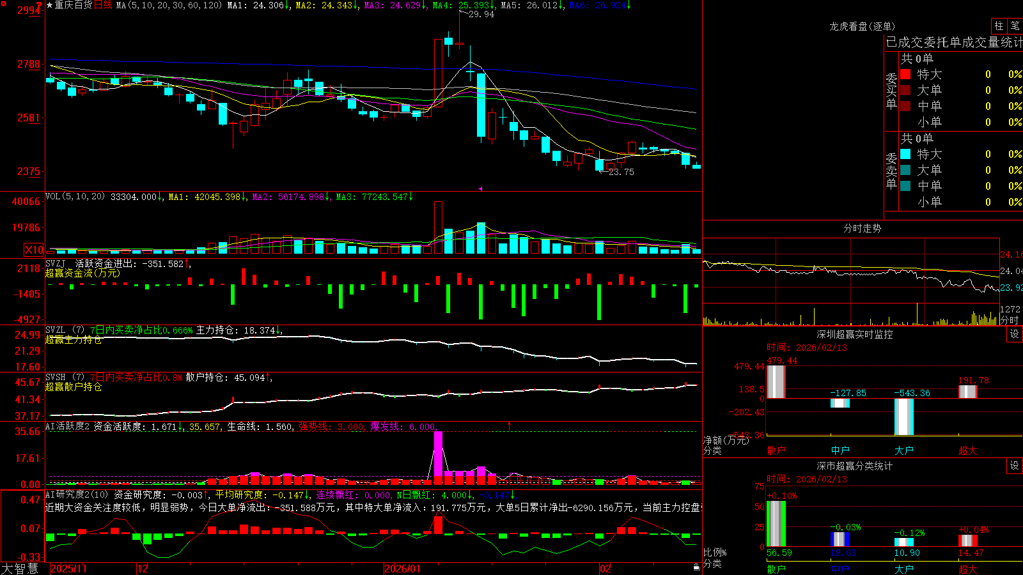Click the star icon before 重庆百货
This screenshot has width=1023, height=575.
50,5
